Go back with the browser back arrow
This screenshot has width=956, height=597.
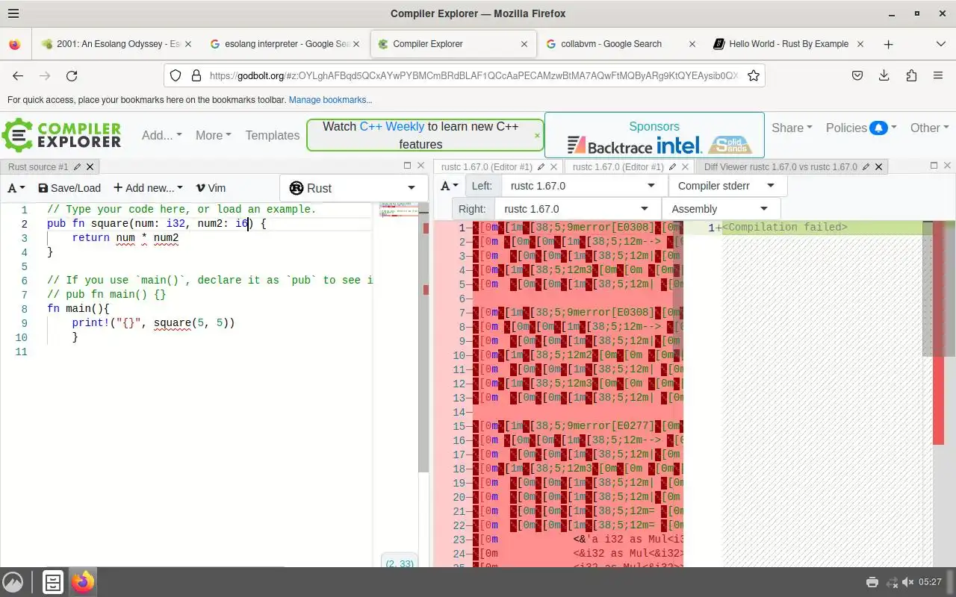pyautogui.click(x=18, y=75)
